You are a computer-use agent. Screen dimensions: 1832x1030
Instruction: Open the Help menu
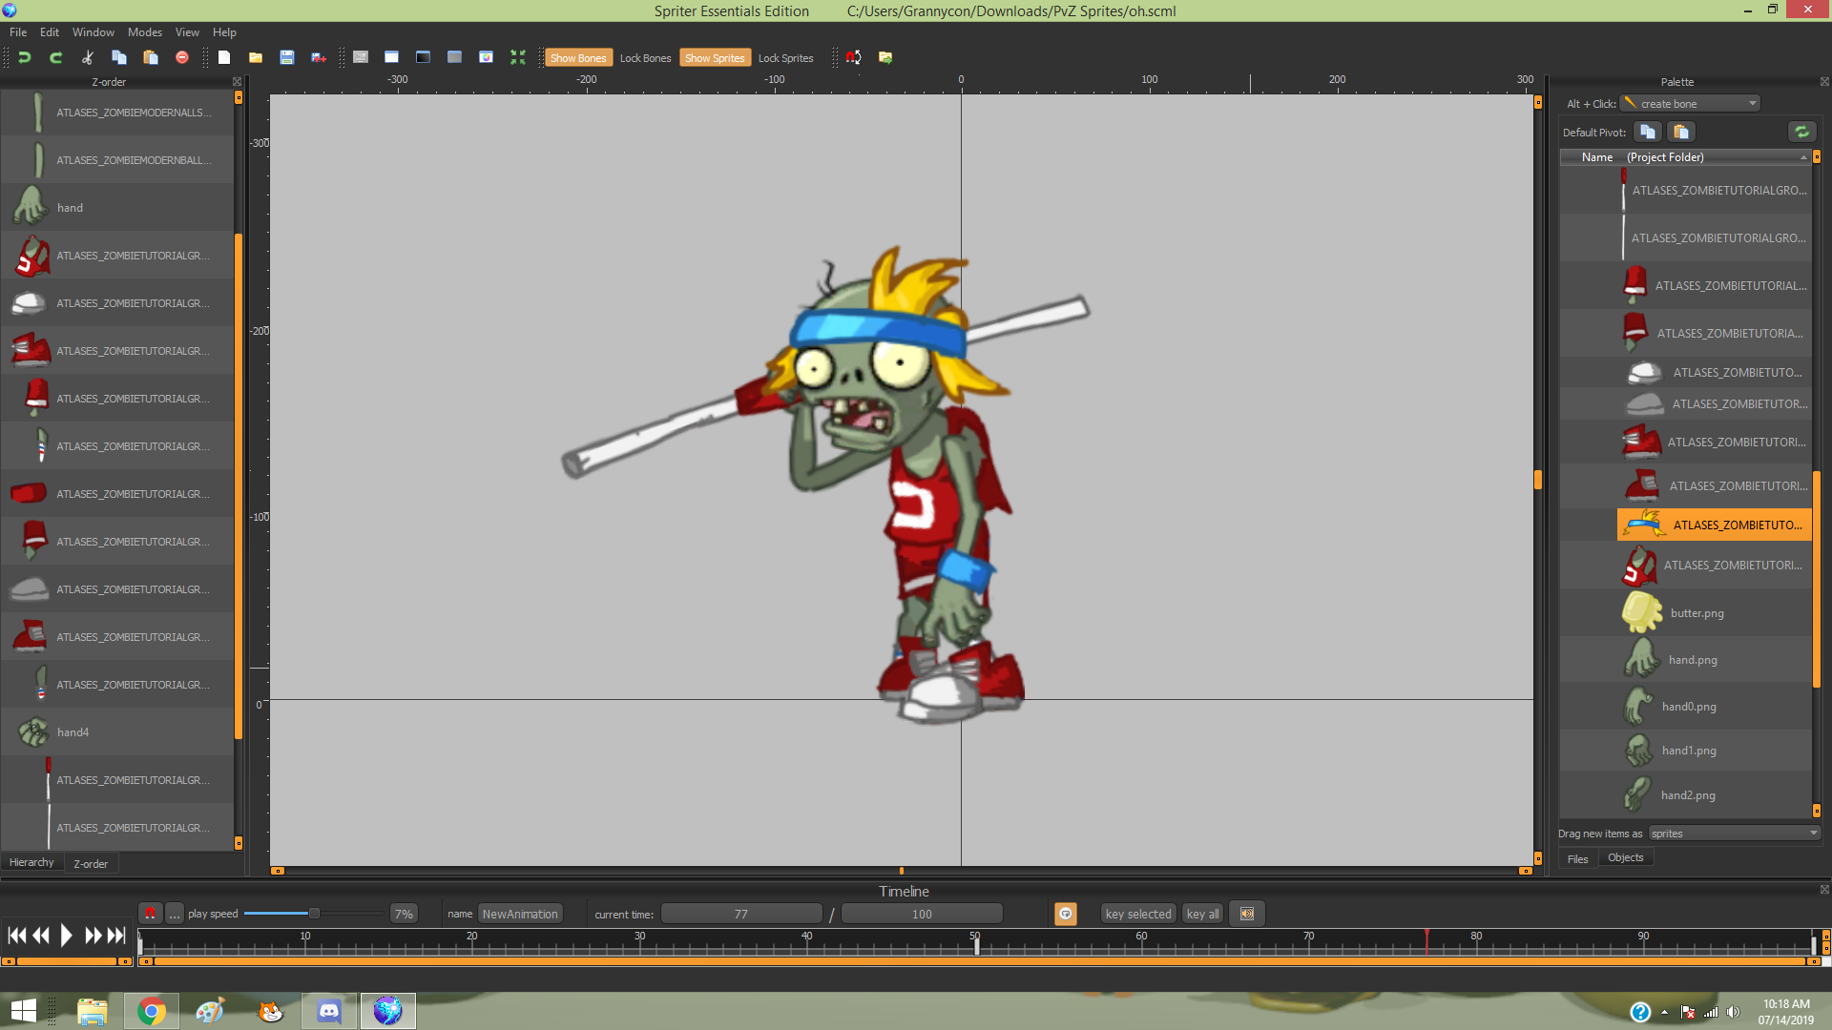[224, 32]
